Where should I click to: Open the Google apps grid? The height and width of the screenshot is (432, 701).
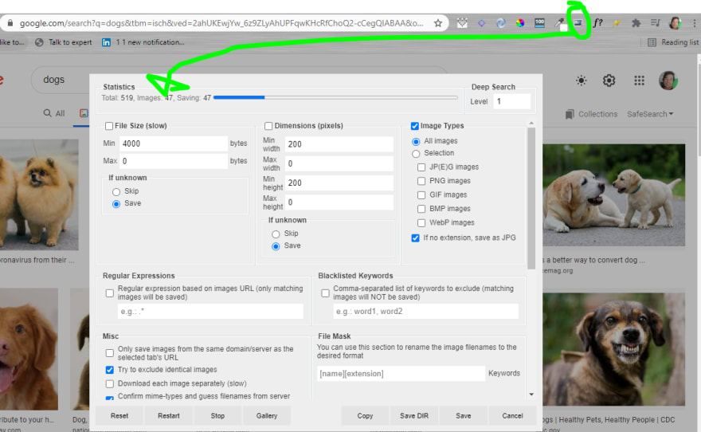pyautogui.click(x=640, y=81)
